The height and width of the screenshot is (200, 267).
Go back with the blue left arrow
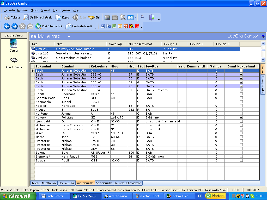tap(7, 26)
